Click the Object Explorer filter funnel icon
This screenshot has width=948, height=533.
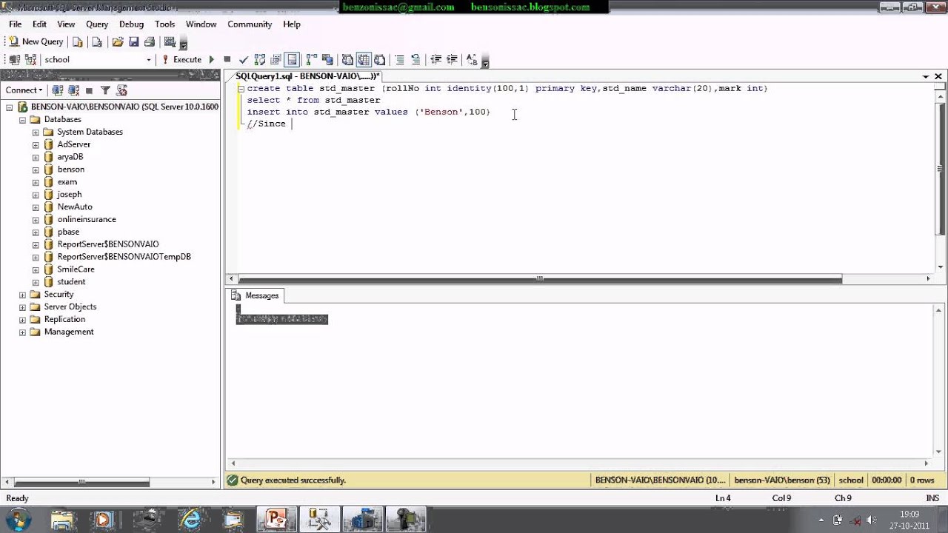click(x=105, y=90)
